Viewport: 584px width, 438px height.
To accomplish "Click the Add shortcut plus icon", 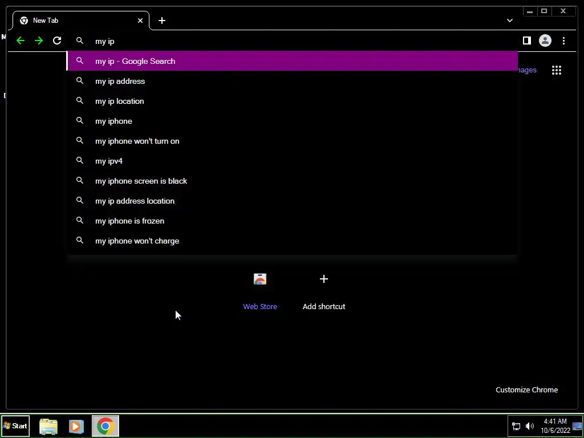I will [x=324, y=279].
